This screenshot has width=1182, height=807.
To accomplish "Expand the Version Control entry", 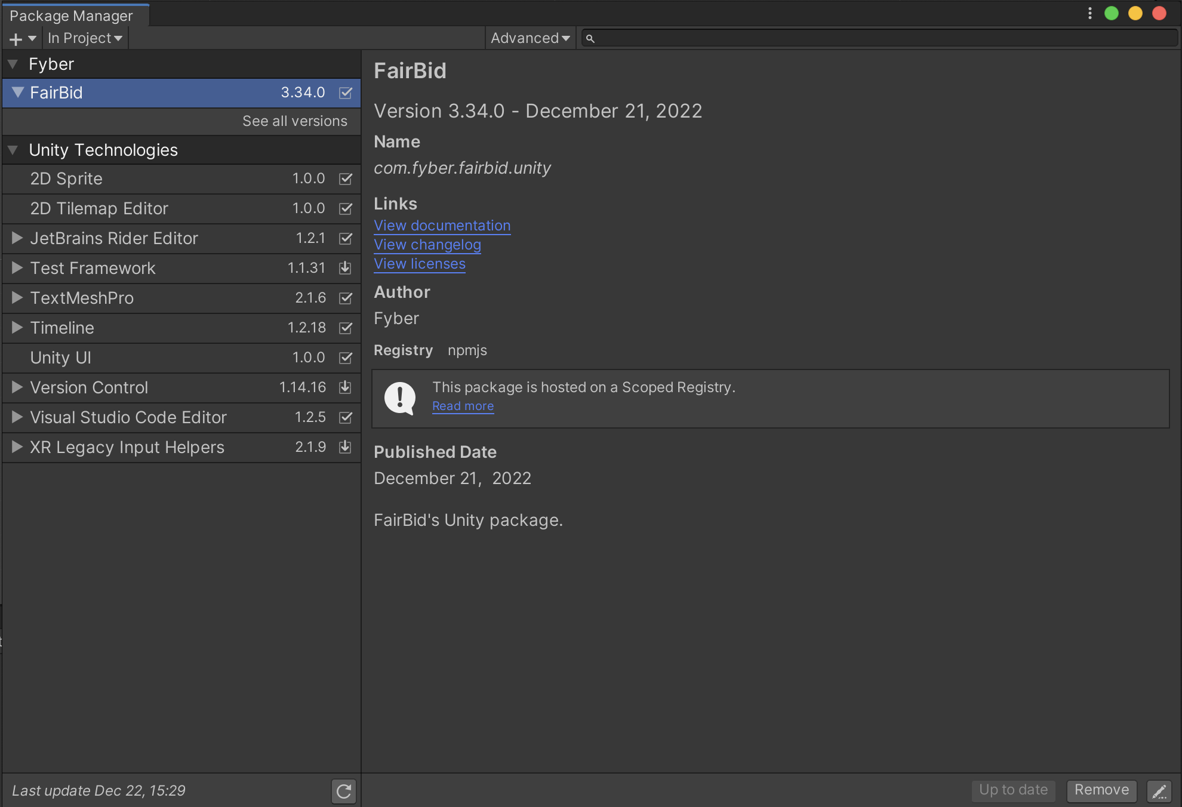I will click(x=17, y=387).
